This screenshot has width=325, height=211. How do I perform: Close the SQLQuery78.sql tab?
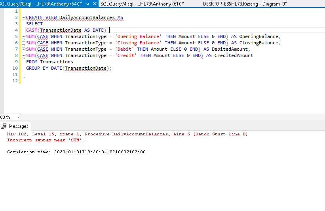pos(95,4)
